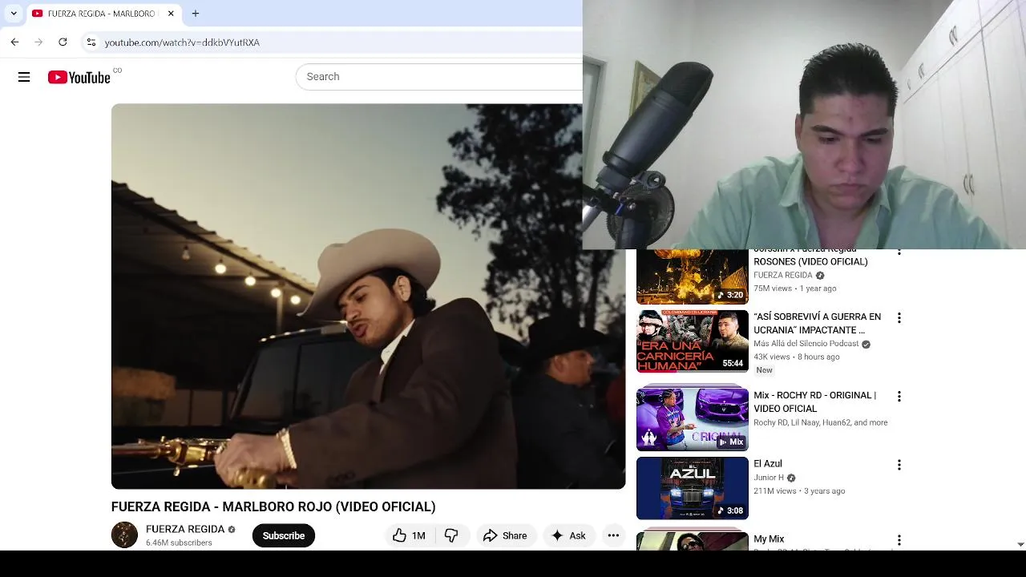The image size is (1026, 577).
Task: Open a new browser tab
Action: (196, 14)
